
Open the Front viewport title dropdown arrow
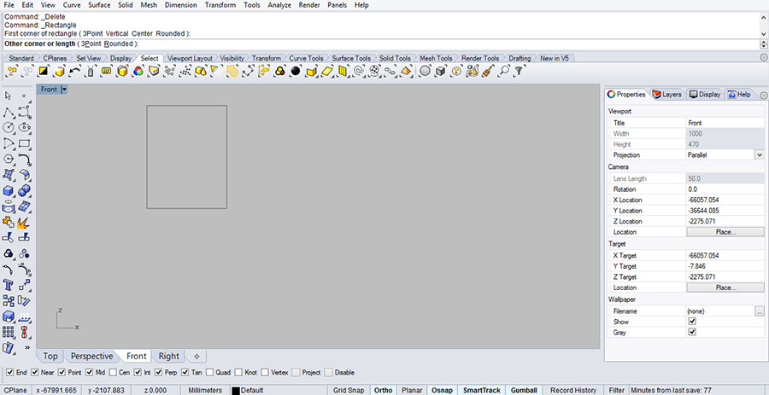coord(64,90)
